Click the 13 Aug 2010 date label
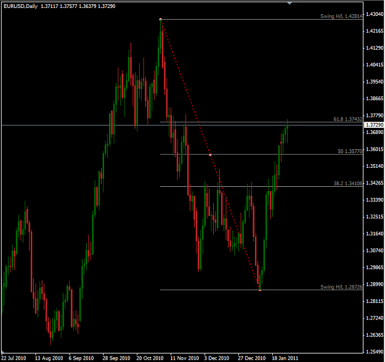The width and height of the screenshot is (385, 362). (x=49, y=358)
